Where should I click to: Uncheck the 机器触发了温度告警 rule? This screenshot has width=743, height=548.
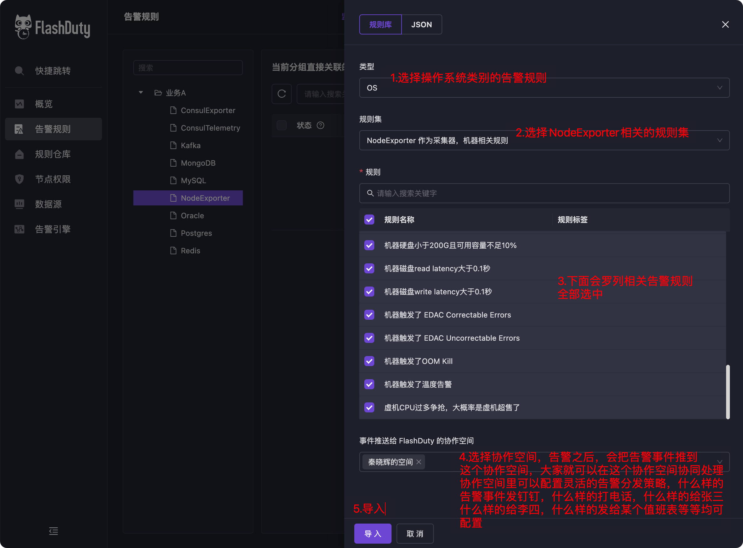369,385
